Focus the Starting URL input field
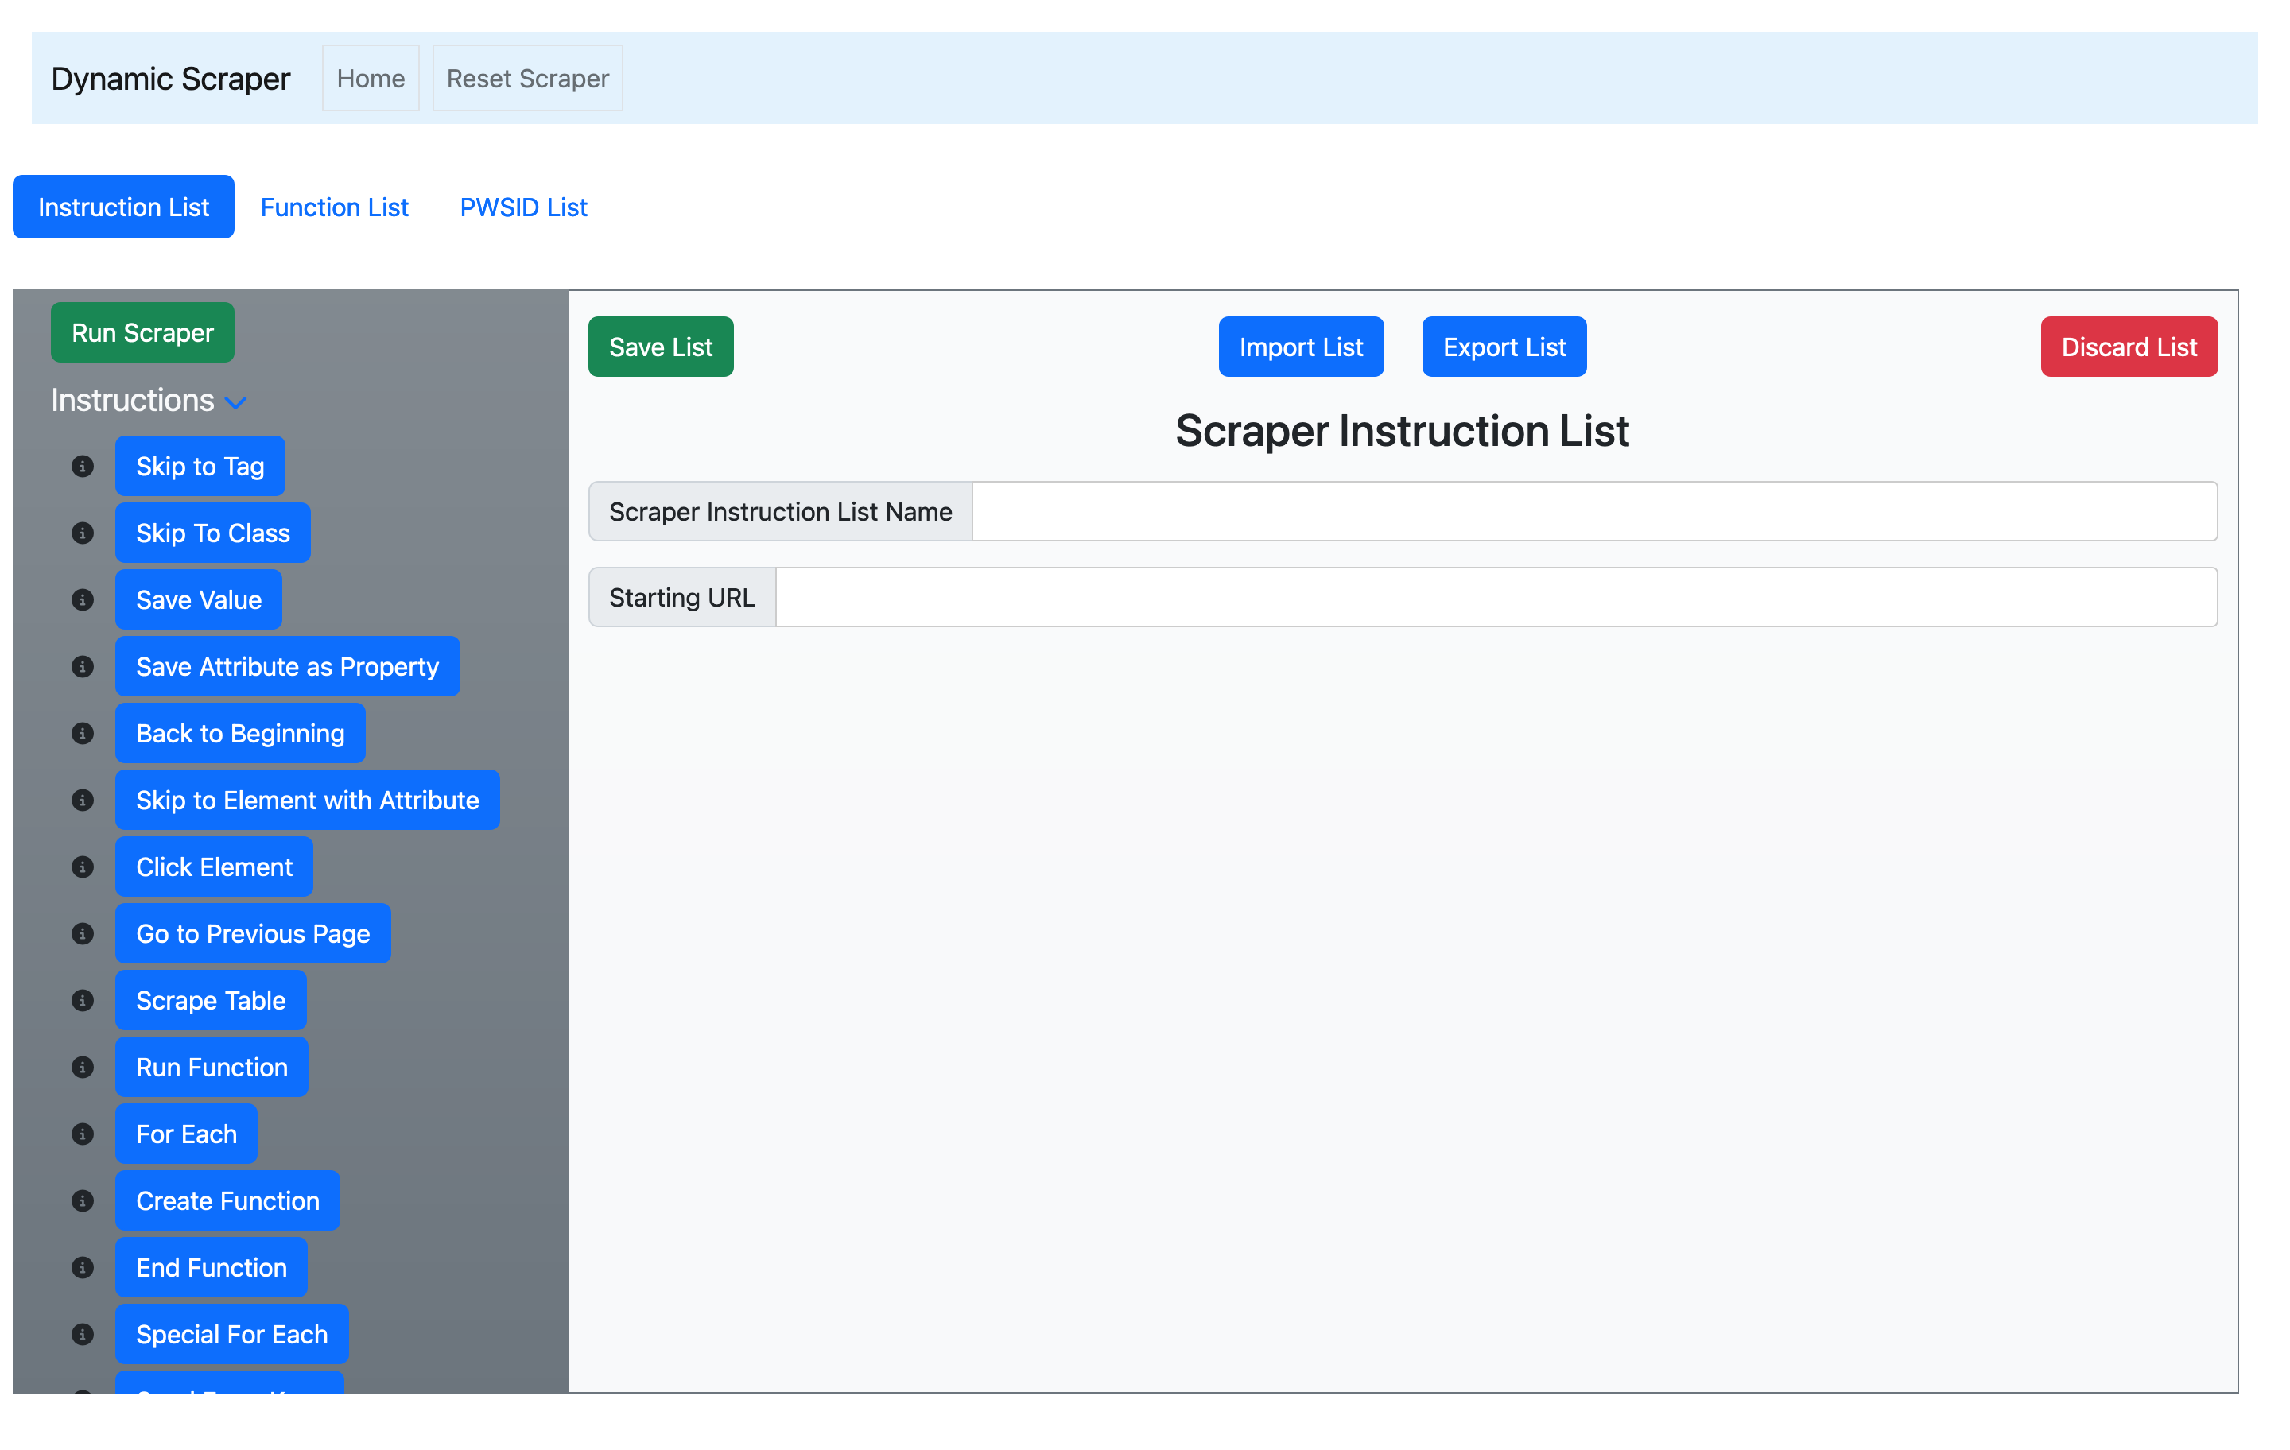 click(x=1495, y=597)
